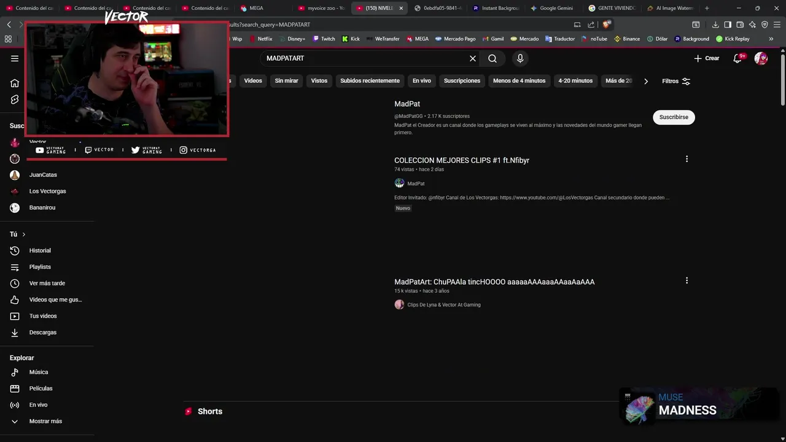Screen dimensions: 786x442
Task: Start voice search with the microphone
Action: coord(520,58)
